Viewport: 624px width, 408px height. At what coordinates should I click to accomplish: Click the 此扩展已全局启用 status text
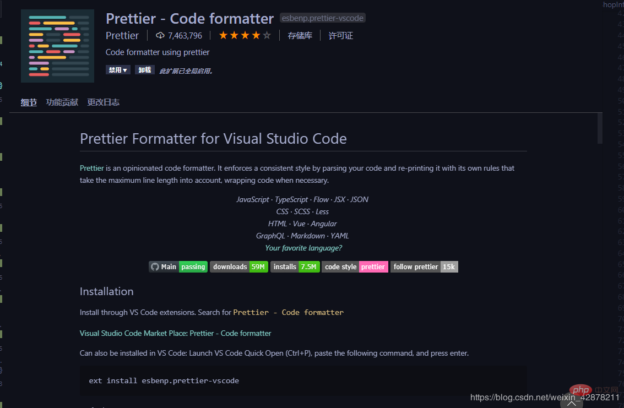(186, 71)
